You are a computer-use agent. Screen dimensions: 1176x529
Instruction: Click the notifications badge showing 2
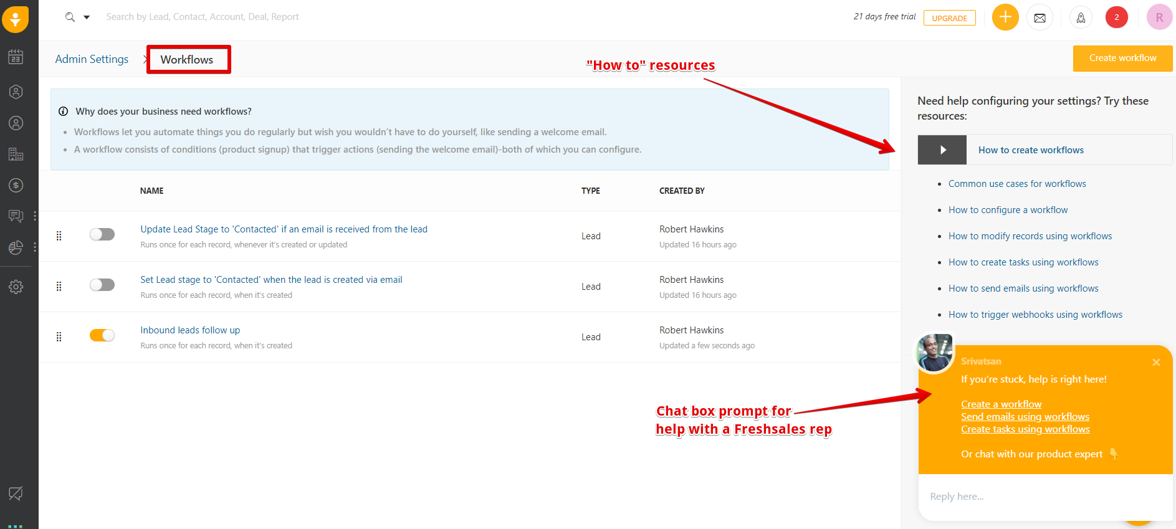click(x=1116, y=17)
